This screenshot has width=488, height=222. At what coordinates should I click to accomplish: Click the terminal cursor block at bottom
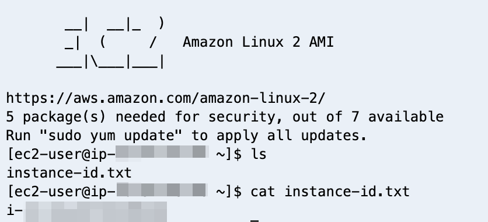(x=255, y=221)
